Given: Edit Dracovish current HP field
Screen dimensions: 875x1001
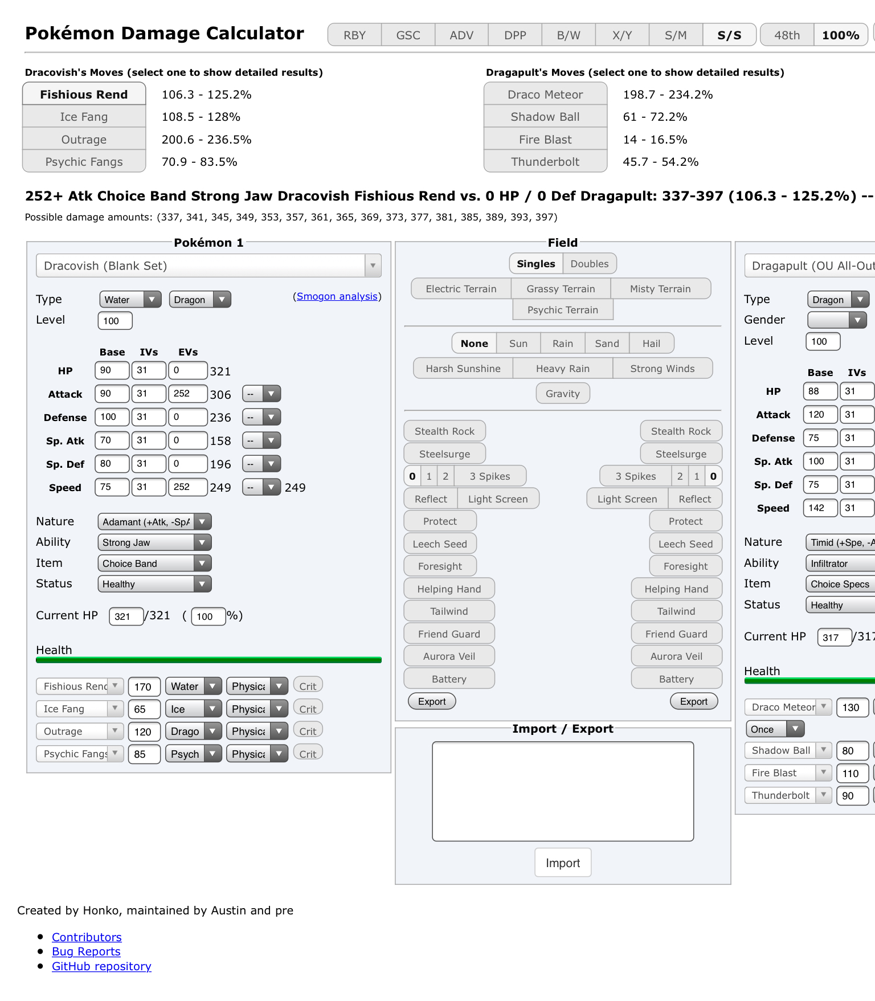Looking at the screenshot, I should (126, 616).
